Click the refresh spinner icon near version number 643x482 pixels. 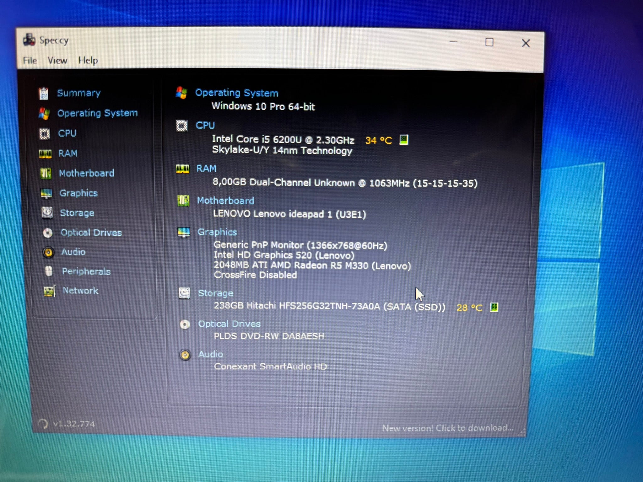tap(43, 424)
